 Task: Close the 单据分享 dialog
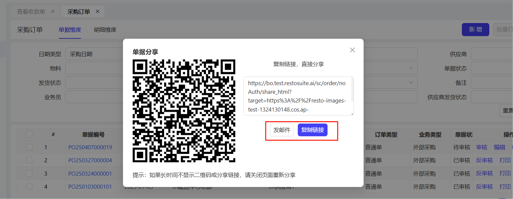[x=352, y=50]
